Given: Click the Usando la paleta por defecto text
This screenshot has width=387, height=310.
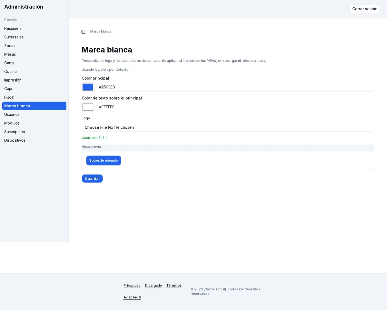Looking at the screenshot, I should 105,70.
